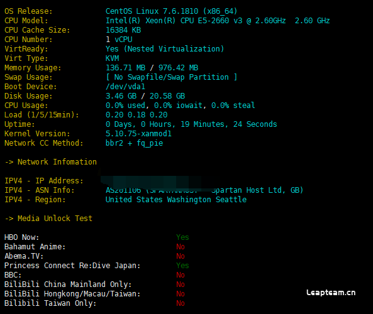
Task: Select the 5.10.75-xanmod1 kernel version text
Action: (138, 134)
